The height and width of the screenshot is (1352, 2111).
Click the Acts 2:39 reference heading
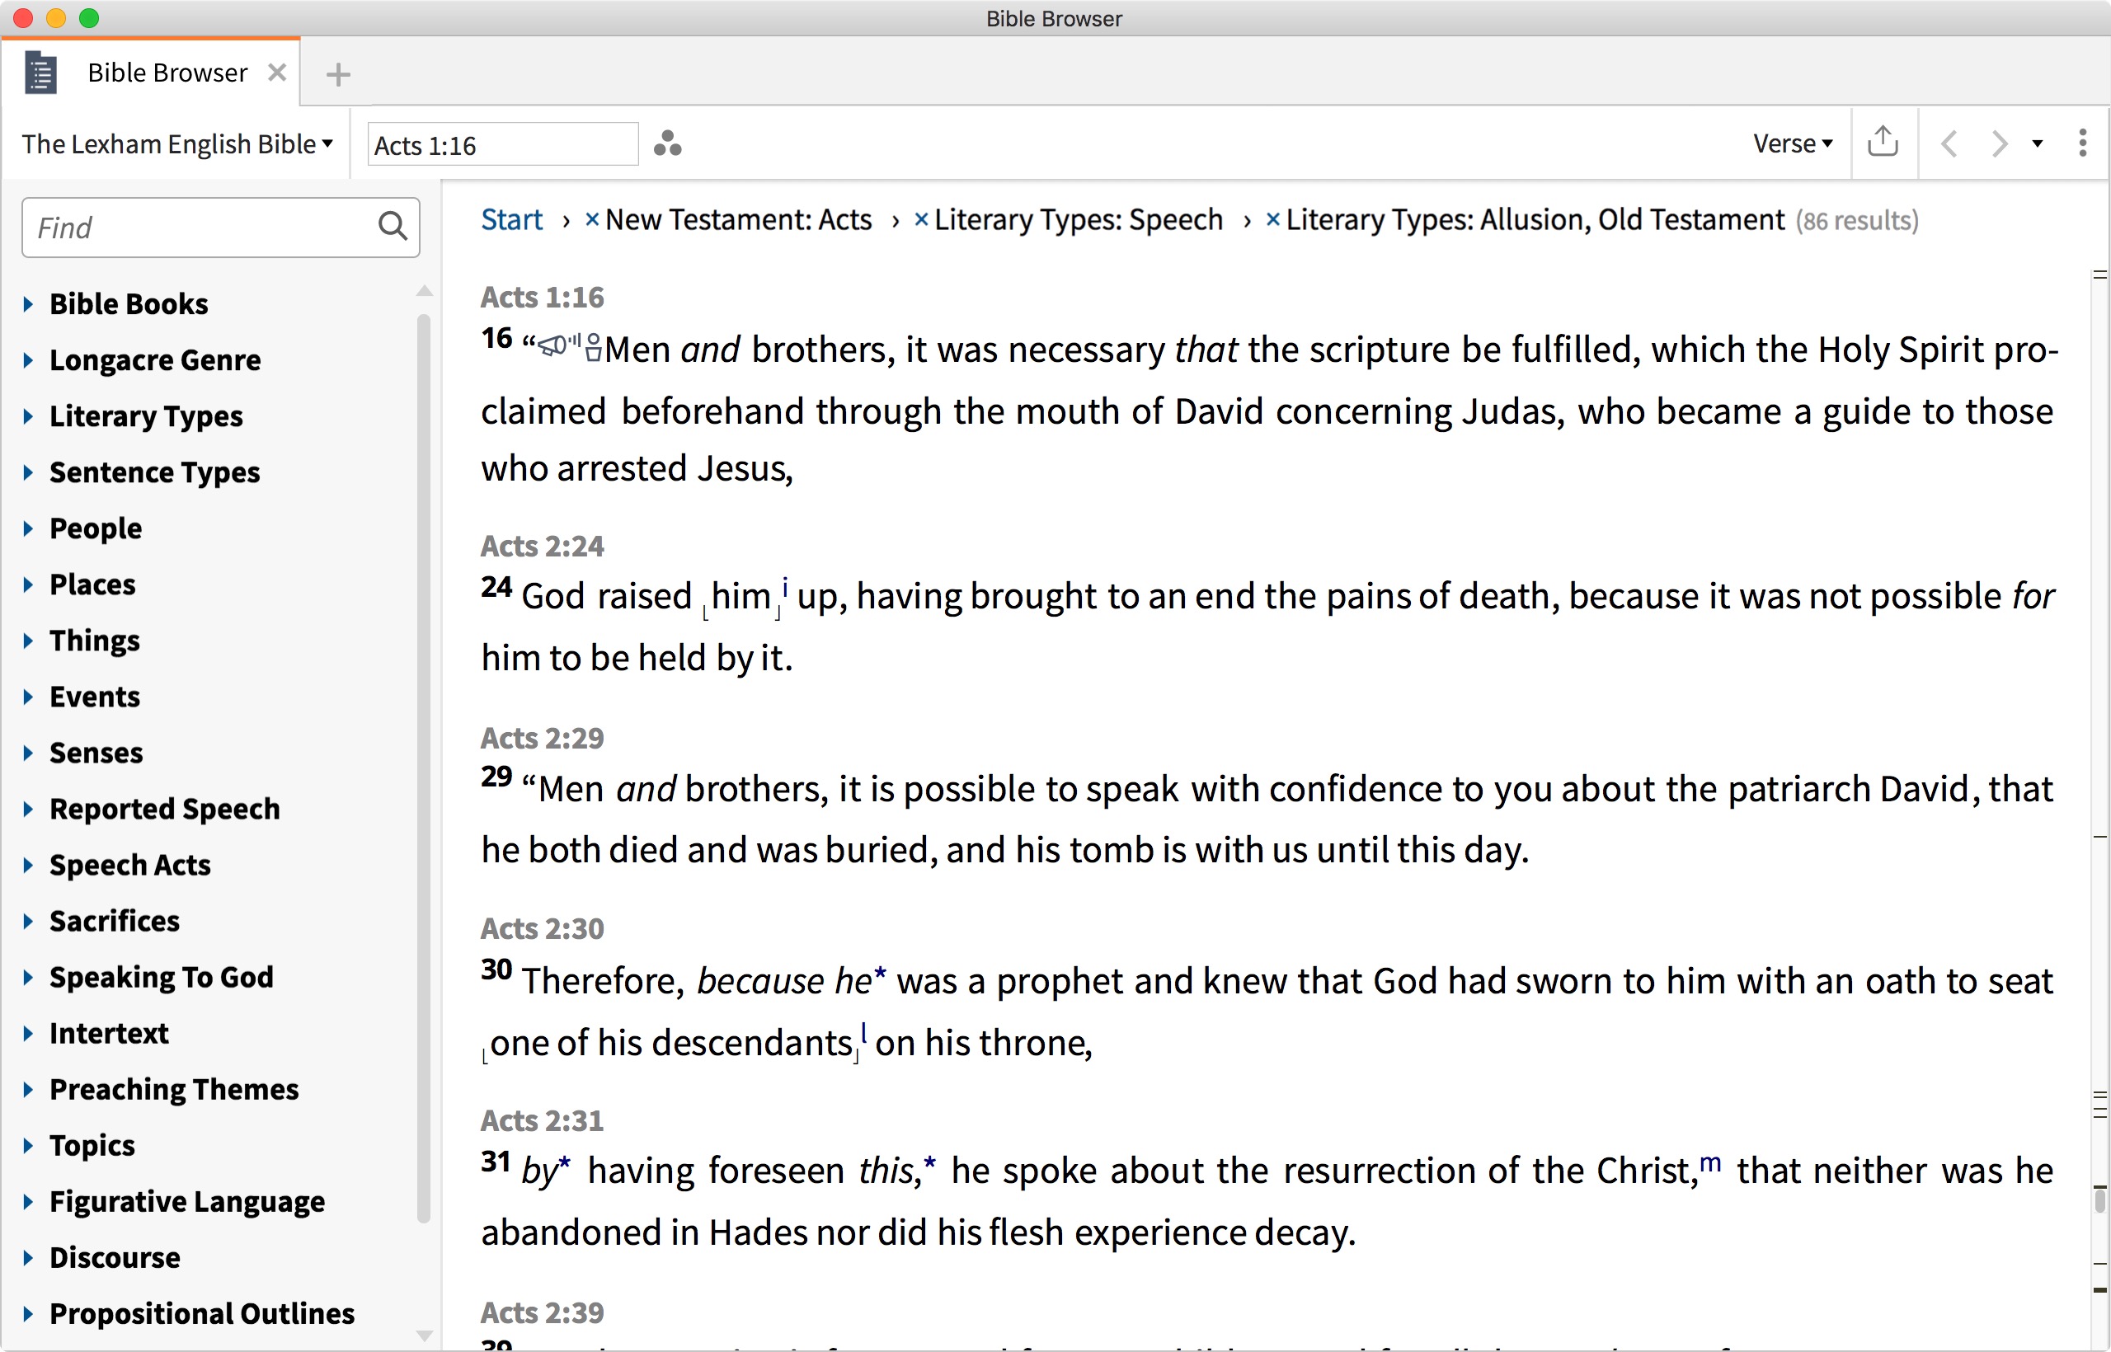point(542,1313)
